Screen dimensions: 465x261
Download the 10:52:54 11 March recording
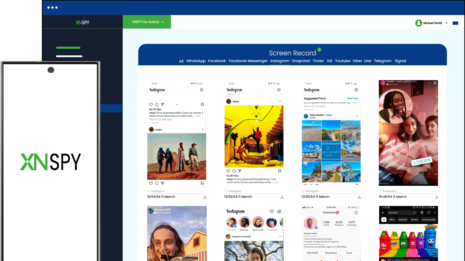tap(282, 197)
